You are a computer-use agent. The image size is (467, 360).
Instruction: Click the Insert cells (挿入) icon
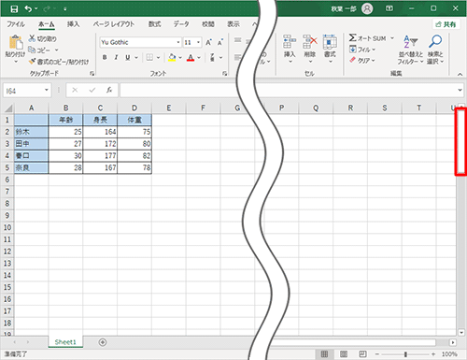click(x=290, y=41)
